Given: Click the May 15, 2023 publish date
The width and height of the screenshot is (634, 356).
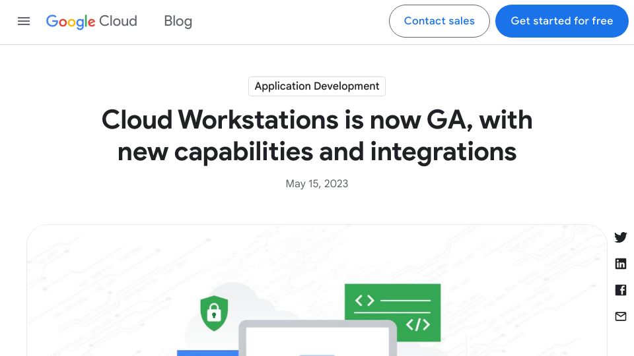Looking at the screenshot, I should pyautogui.click(x=317, y=184).
